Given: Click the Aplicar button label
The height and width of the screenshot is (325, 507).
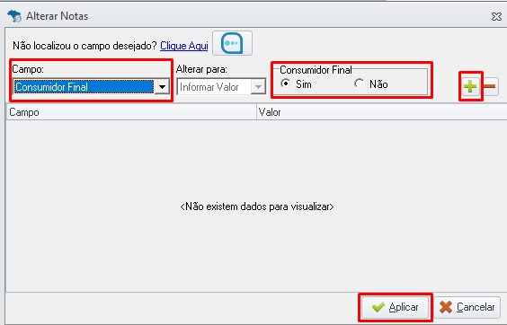Looking at the screenshot, I should [x=404, y=307].
